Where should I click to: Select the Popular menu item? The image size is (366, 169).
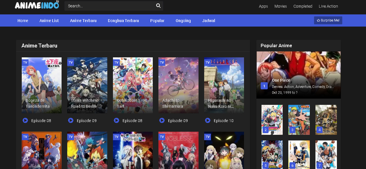coord(157,21)
